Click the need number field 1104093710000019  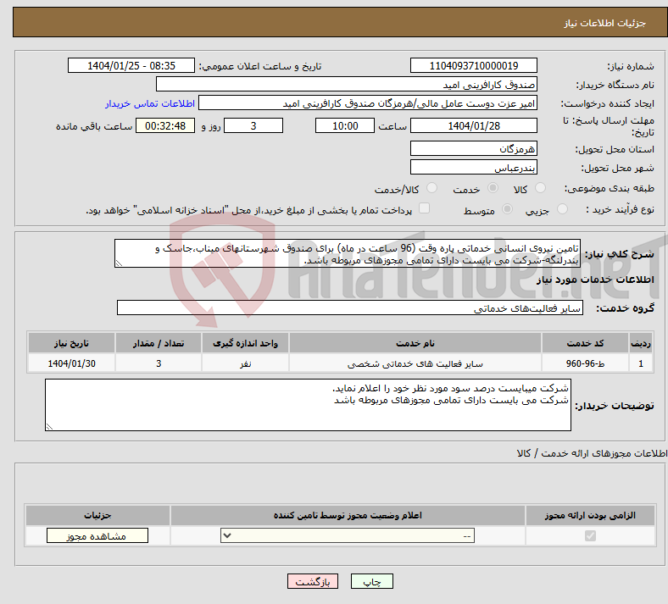[473, 65]
